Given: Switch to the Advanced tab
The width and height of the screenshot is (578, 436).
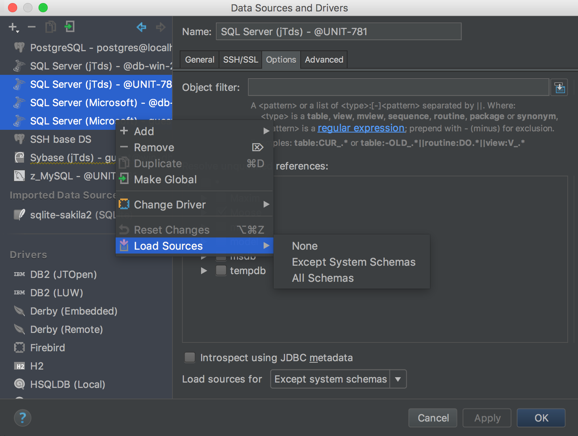Looking at the screenshot, I should point(324,60).
